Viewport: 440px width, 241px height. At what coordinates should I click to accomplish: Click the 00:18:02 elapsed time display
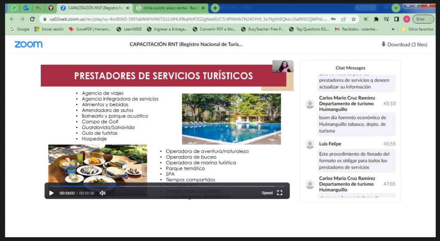coord(67,193)
